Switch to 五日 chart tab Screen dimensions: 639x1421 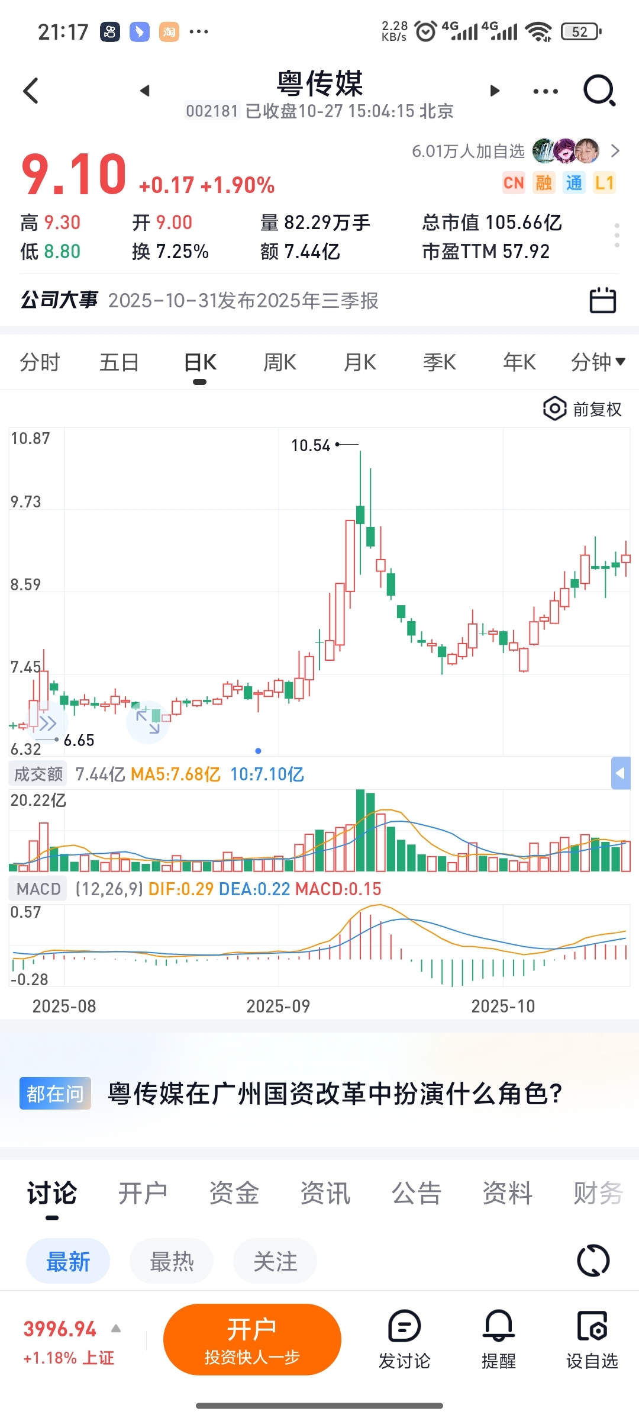click(119, 362)
